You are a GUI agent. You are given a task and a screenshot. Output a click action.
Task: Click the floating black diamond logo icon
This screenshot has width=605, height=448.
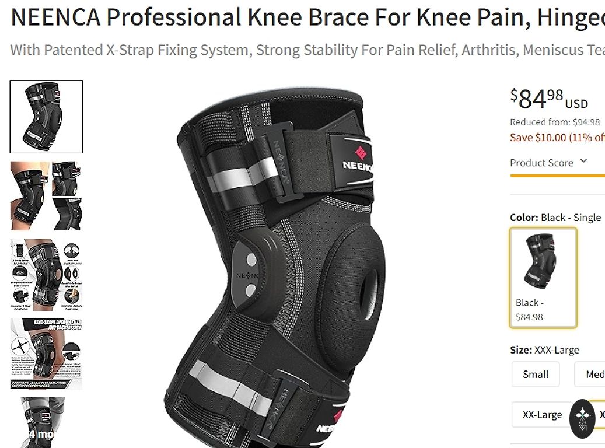[x=582, y=418]
